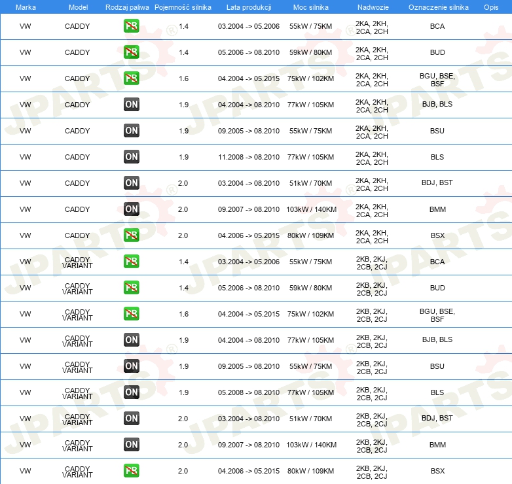The image size is (512, 484).
Task: Click the PB icon in CADDY VARIANT BUD row
Action: pyautogui.click(x=131, y=287)
